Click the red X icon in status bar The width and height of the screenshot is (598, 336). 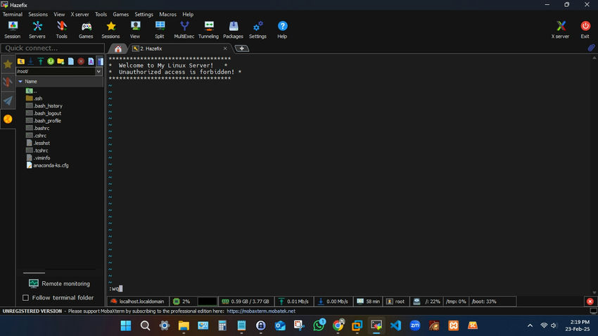[590, 302]
